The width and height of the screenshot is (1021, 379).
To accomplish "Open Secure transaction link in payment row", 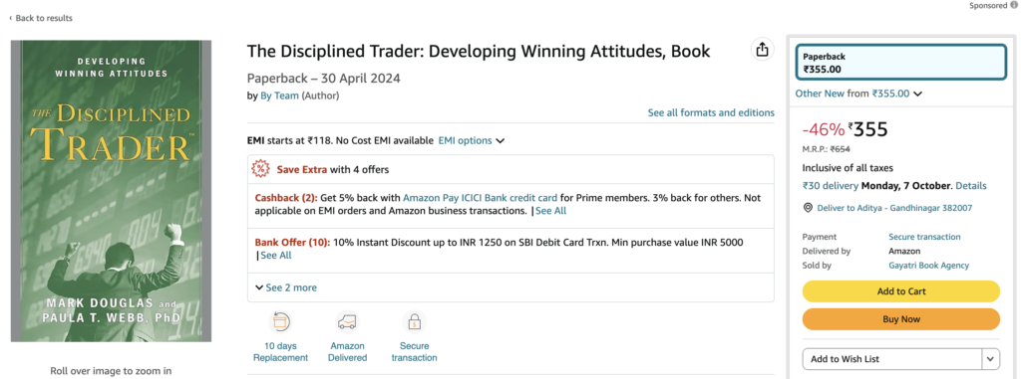I will coord(924,237).
